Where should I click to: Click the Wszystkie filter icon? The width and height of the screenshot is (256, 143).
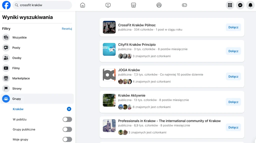[x=6, y=37]
